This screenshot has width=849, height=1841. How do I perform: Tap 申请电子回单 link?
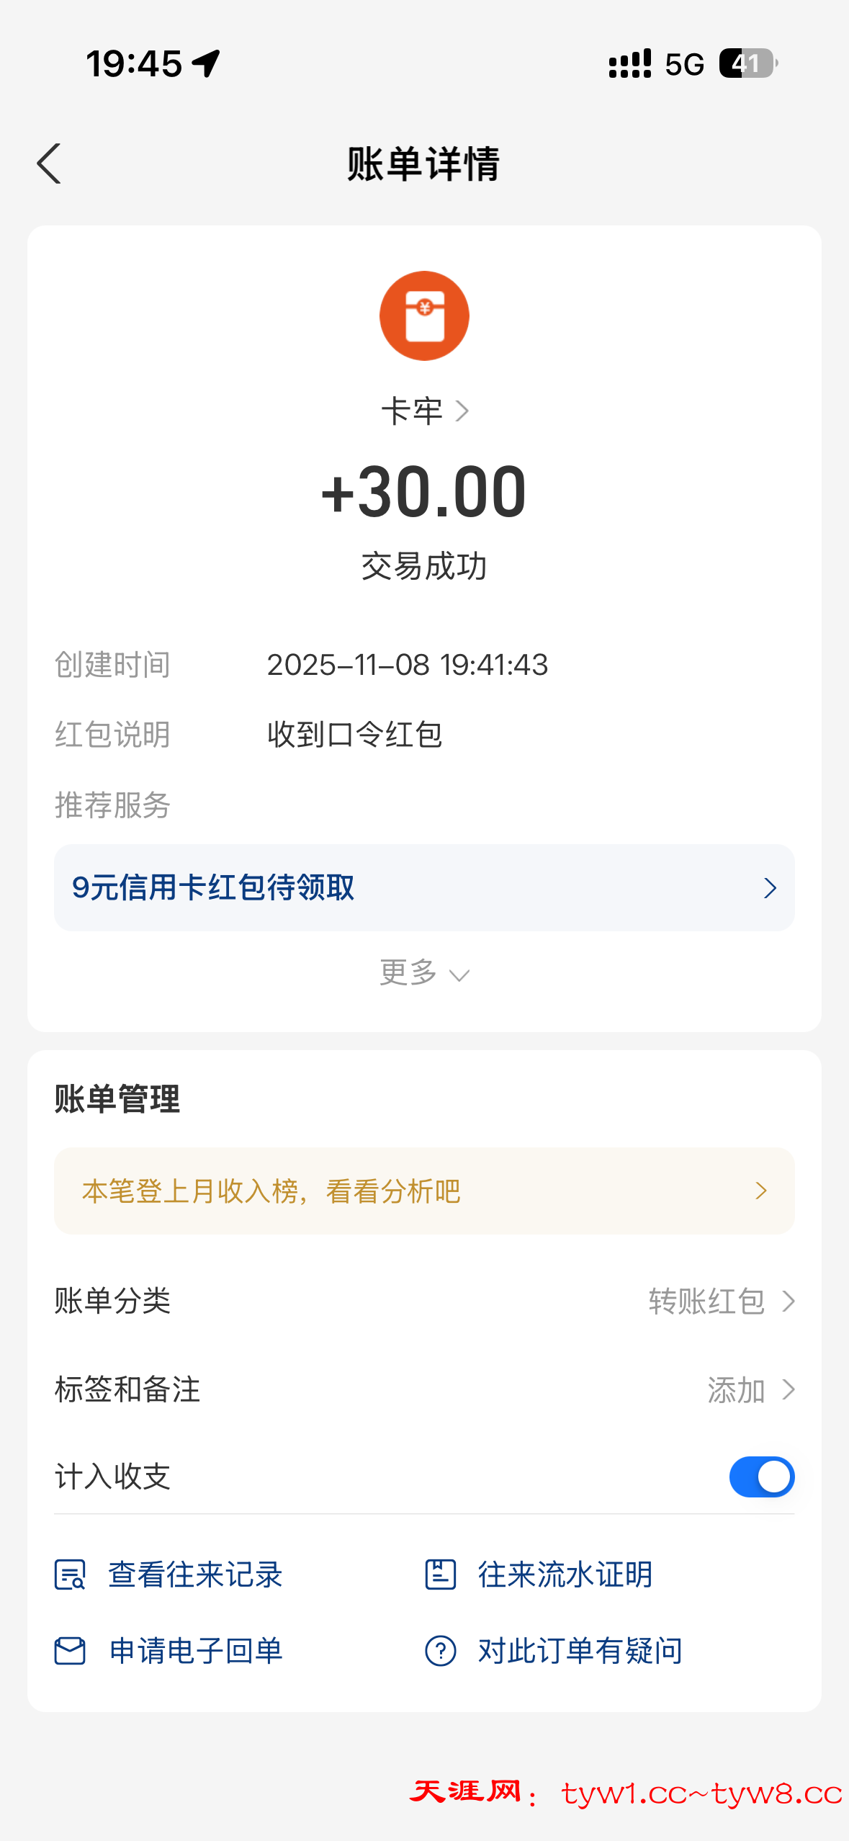pos(195,1651)
